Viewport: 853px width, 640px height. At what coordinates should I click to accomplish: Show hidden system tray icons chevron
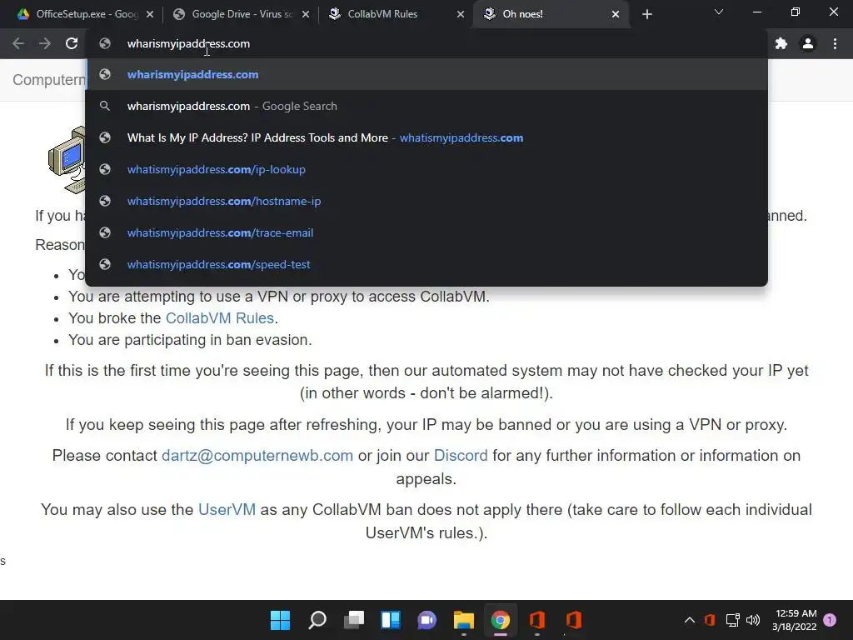coord(689,620)
